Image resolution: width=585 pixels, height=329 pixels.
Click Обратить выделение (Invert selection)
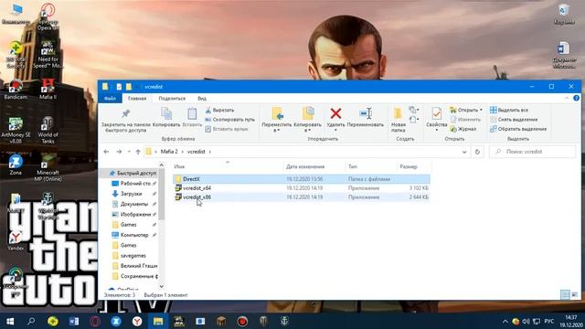(x=518, y=129)
